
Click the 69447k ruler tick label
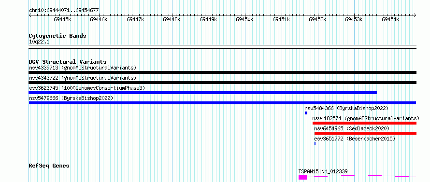pyautogui.click(x=135, y=19)
